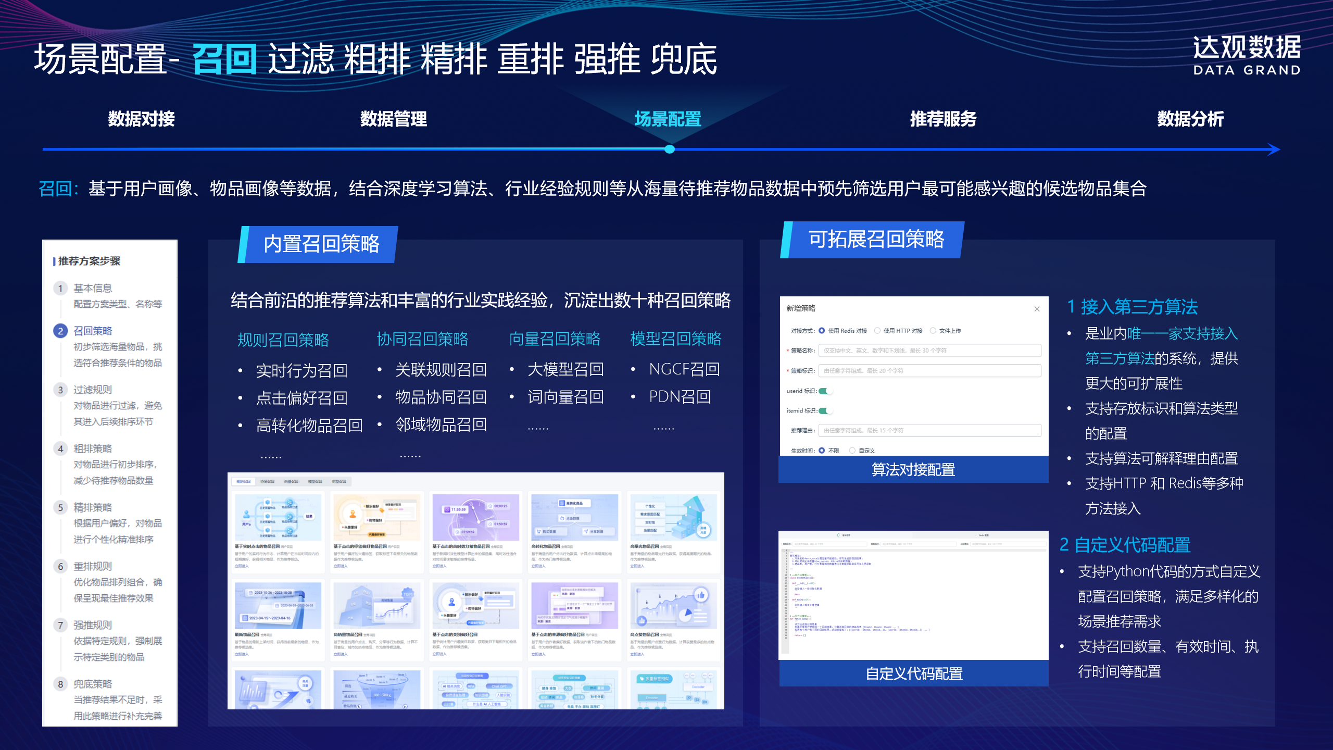Close the 新增策略 dialog with X
Screen dimensions: 1333x750
[x=1037, y=309]
